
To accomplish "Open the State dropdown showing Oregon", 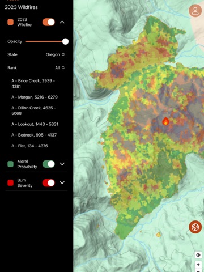I will click(x=55, y=54).
